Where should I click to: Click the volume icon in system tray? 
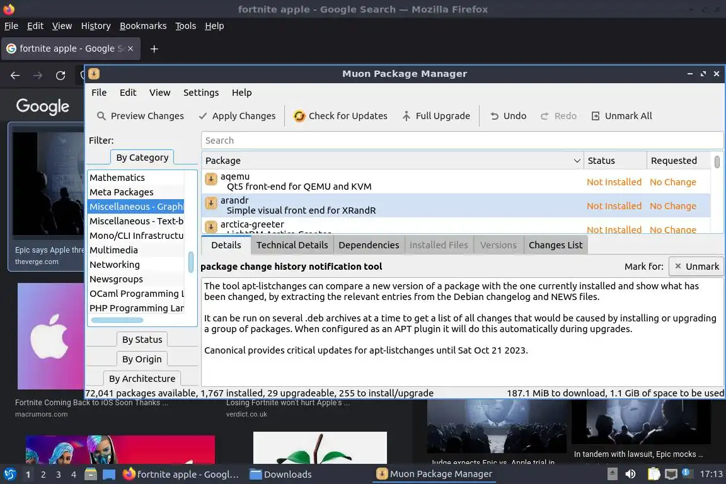pos(631,474)
